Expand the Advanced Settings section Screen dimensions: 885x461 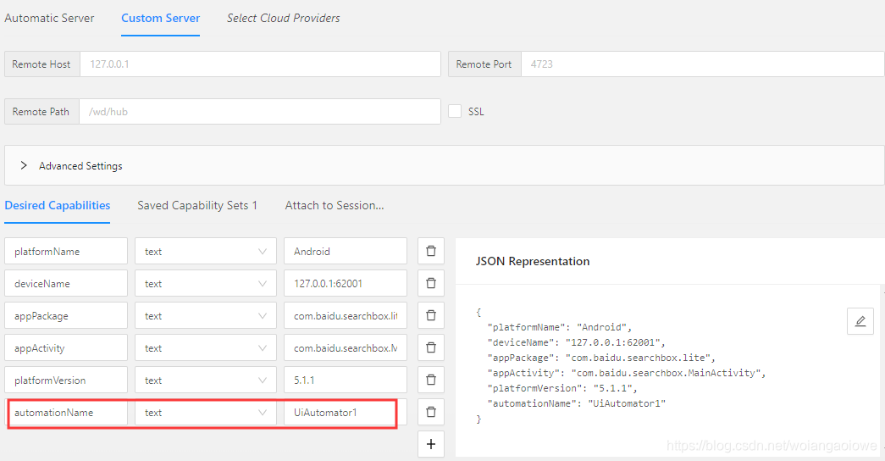pyautogui.click(x=24, y=166)
